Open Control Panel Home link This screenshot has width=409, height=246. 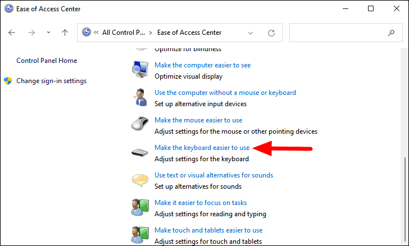click(47, 61)
